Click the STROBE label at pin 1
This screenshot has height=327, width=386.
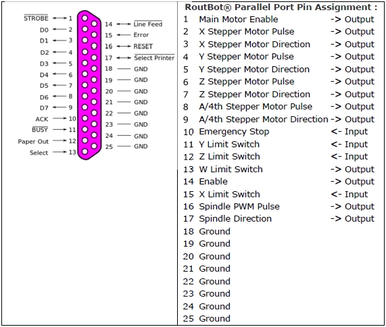point(36,18)
